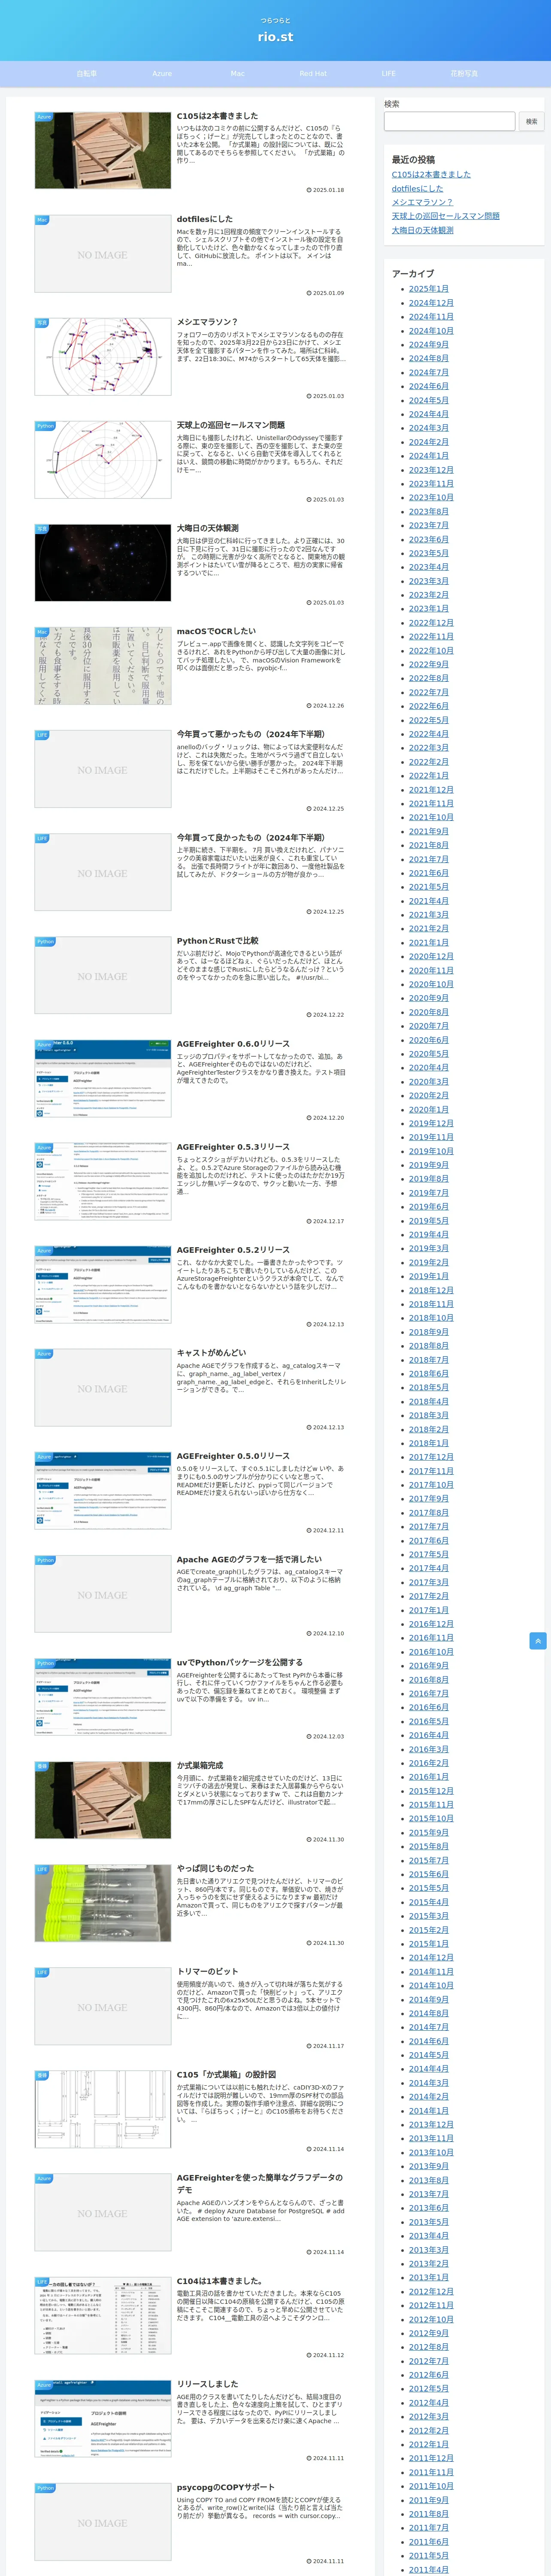Open the post AGEFreighter 0.5.0リリース
The width and height of the screenshot is (551, 2576).
pos(233,1456)
